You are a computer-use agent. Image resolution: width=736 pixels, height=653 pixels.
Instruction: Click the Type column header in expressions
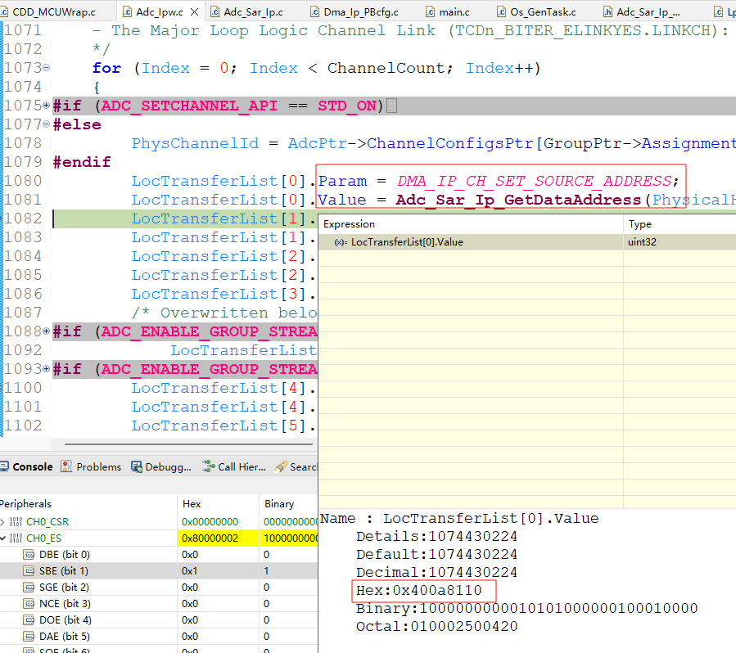(x=680, y=224)
